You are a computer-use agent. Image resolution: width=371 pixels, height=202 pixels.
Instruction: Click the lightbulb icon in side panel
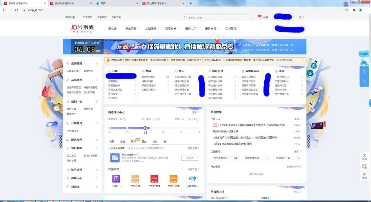point(364,71)
